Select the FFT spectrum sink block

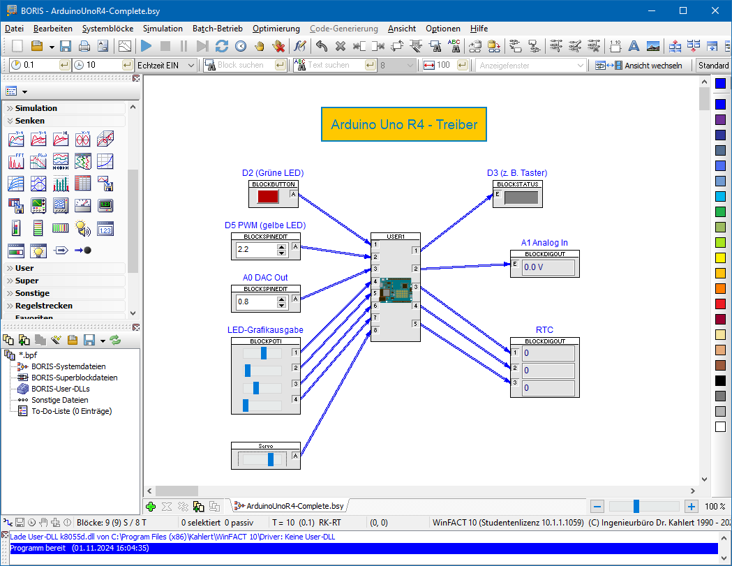[16, 161]
